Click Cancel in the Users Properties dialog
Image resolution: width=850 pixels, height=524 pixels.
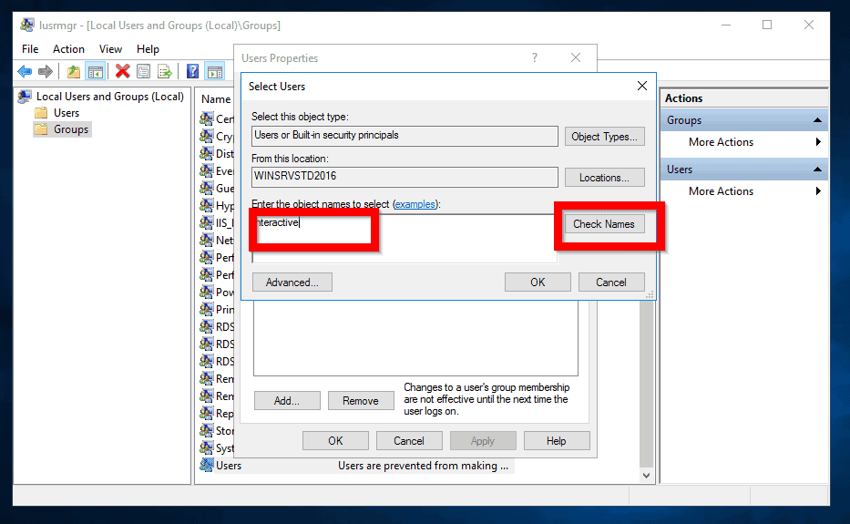point(409,441)
